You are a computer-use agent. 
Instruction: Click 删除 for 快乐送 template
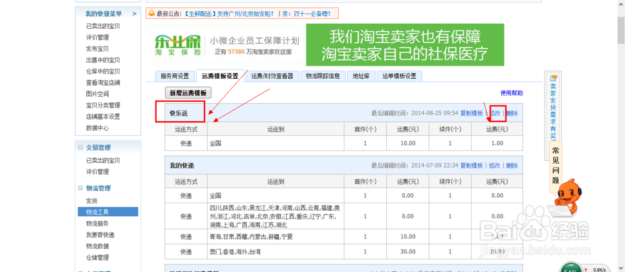[512, 113]
